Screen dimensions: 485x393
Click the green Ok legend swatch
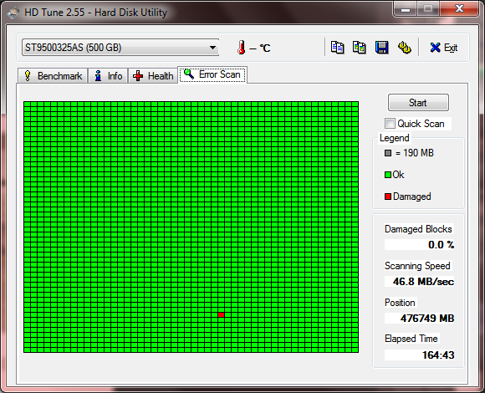coord(388,175)
